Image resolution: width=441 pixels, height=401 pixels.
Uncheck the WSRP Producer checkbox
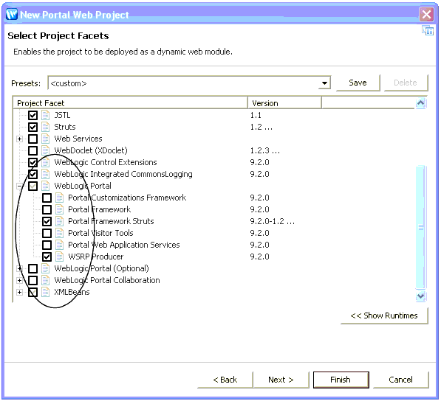(47, 257)
